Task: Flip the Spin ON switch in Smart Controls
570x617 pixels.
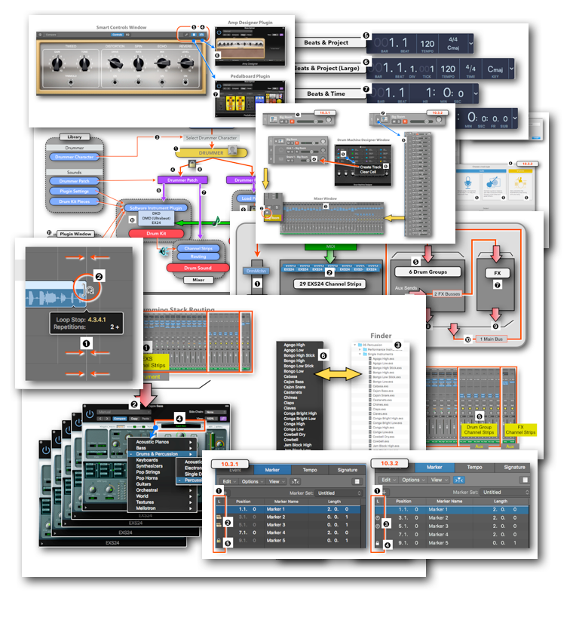Action: [138, 82]
